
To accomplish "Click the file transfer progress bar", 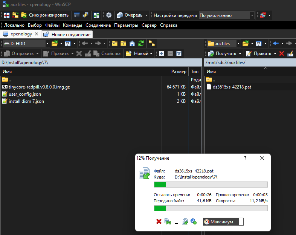I will tap(211, 185).
